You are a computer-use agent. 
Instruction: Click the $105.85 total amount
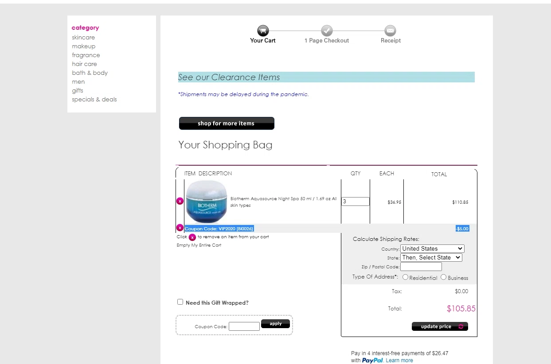pyautogui.click(x=461, y=309)
